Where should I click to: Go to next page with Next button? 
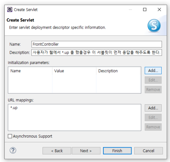(86, 151)
